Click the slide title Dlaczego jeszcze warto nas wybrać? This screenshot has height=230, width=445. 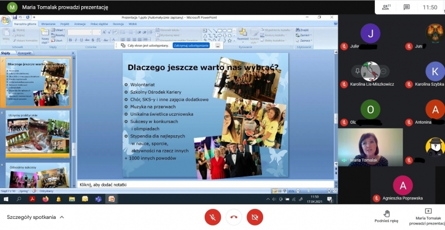pyautogui.click(x=203, y=68)
